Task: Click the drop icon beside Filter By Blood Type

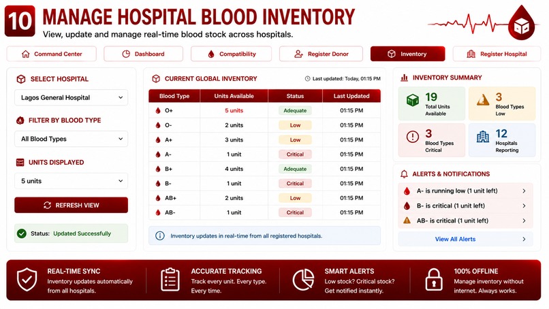Action: click(20, 120)
